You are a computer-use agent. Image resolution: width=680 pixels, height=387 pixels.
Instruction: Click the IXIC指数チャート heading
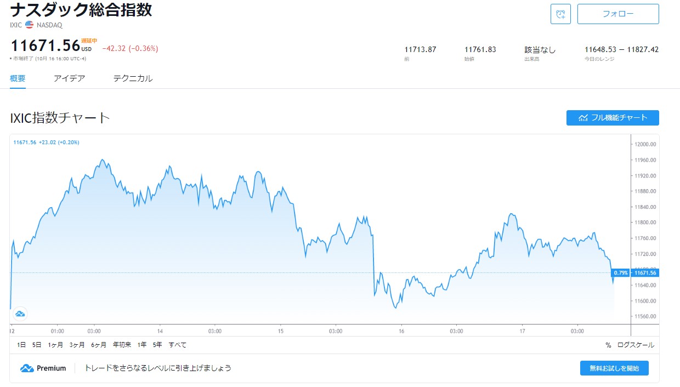(x=60, y=118)
